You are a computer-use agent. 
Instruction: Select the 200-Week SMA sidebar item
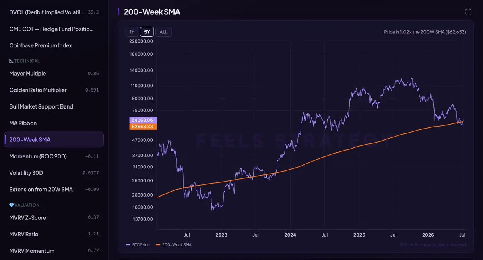tap(54, 139)
